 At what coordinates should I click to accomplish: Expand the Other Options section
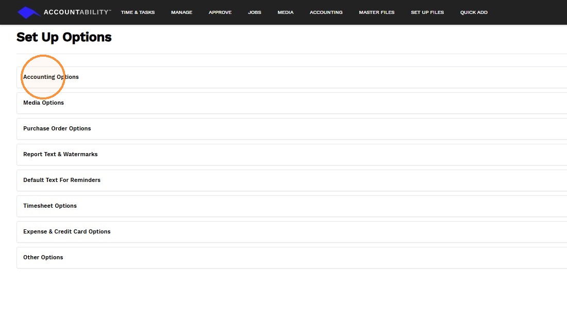[x=292, y=258]
